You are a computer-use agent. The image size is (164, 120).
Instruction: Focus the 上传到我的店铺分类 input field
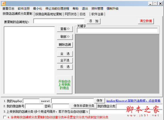pos(126,112)
